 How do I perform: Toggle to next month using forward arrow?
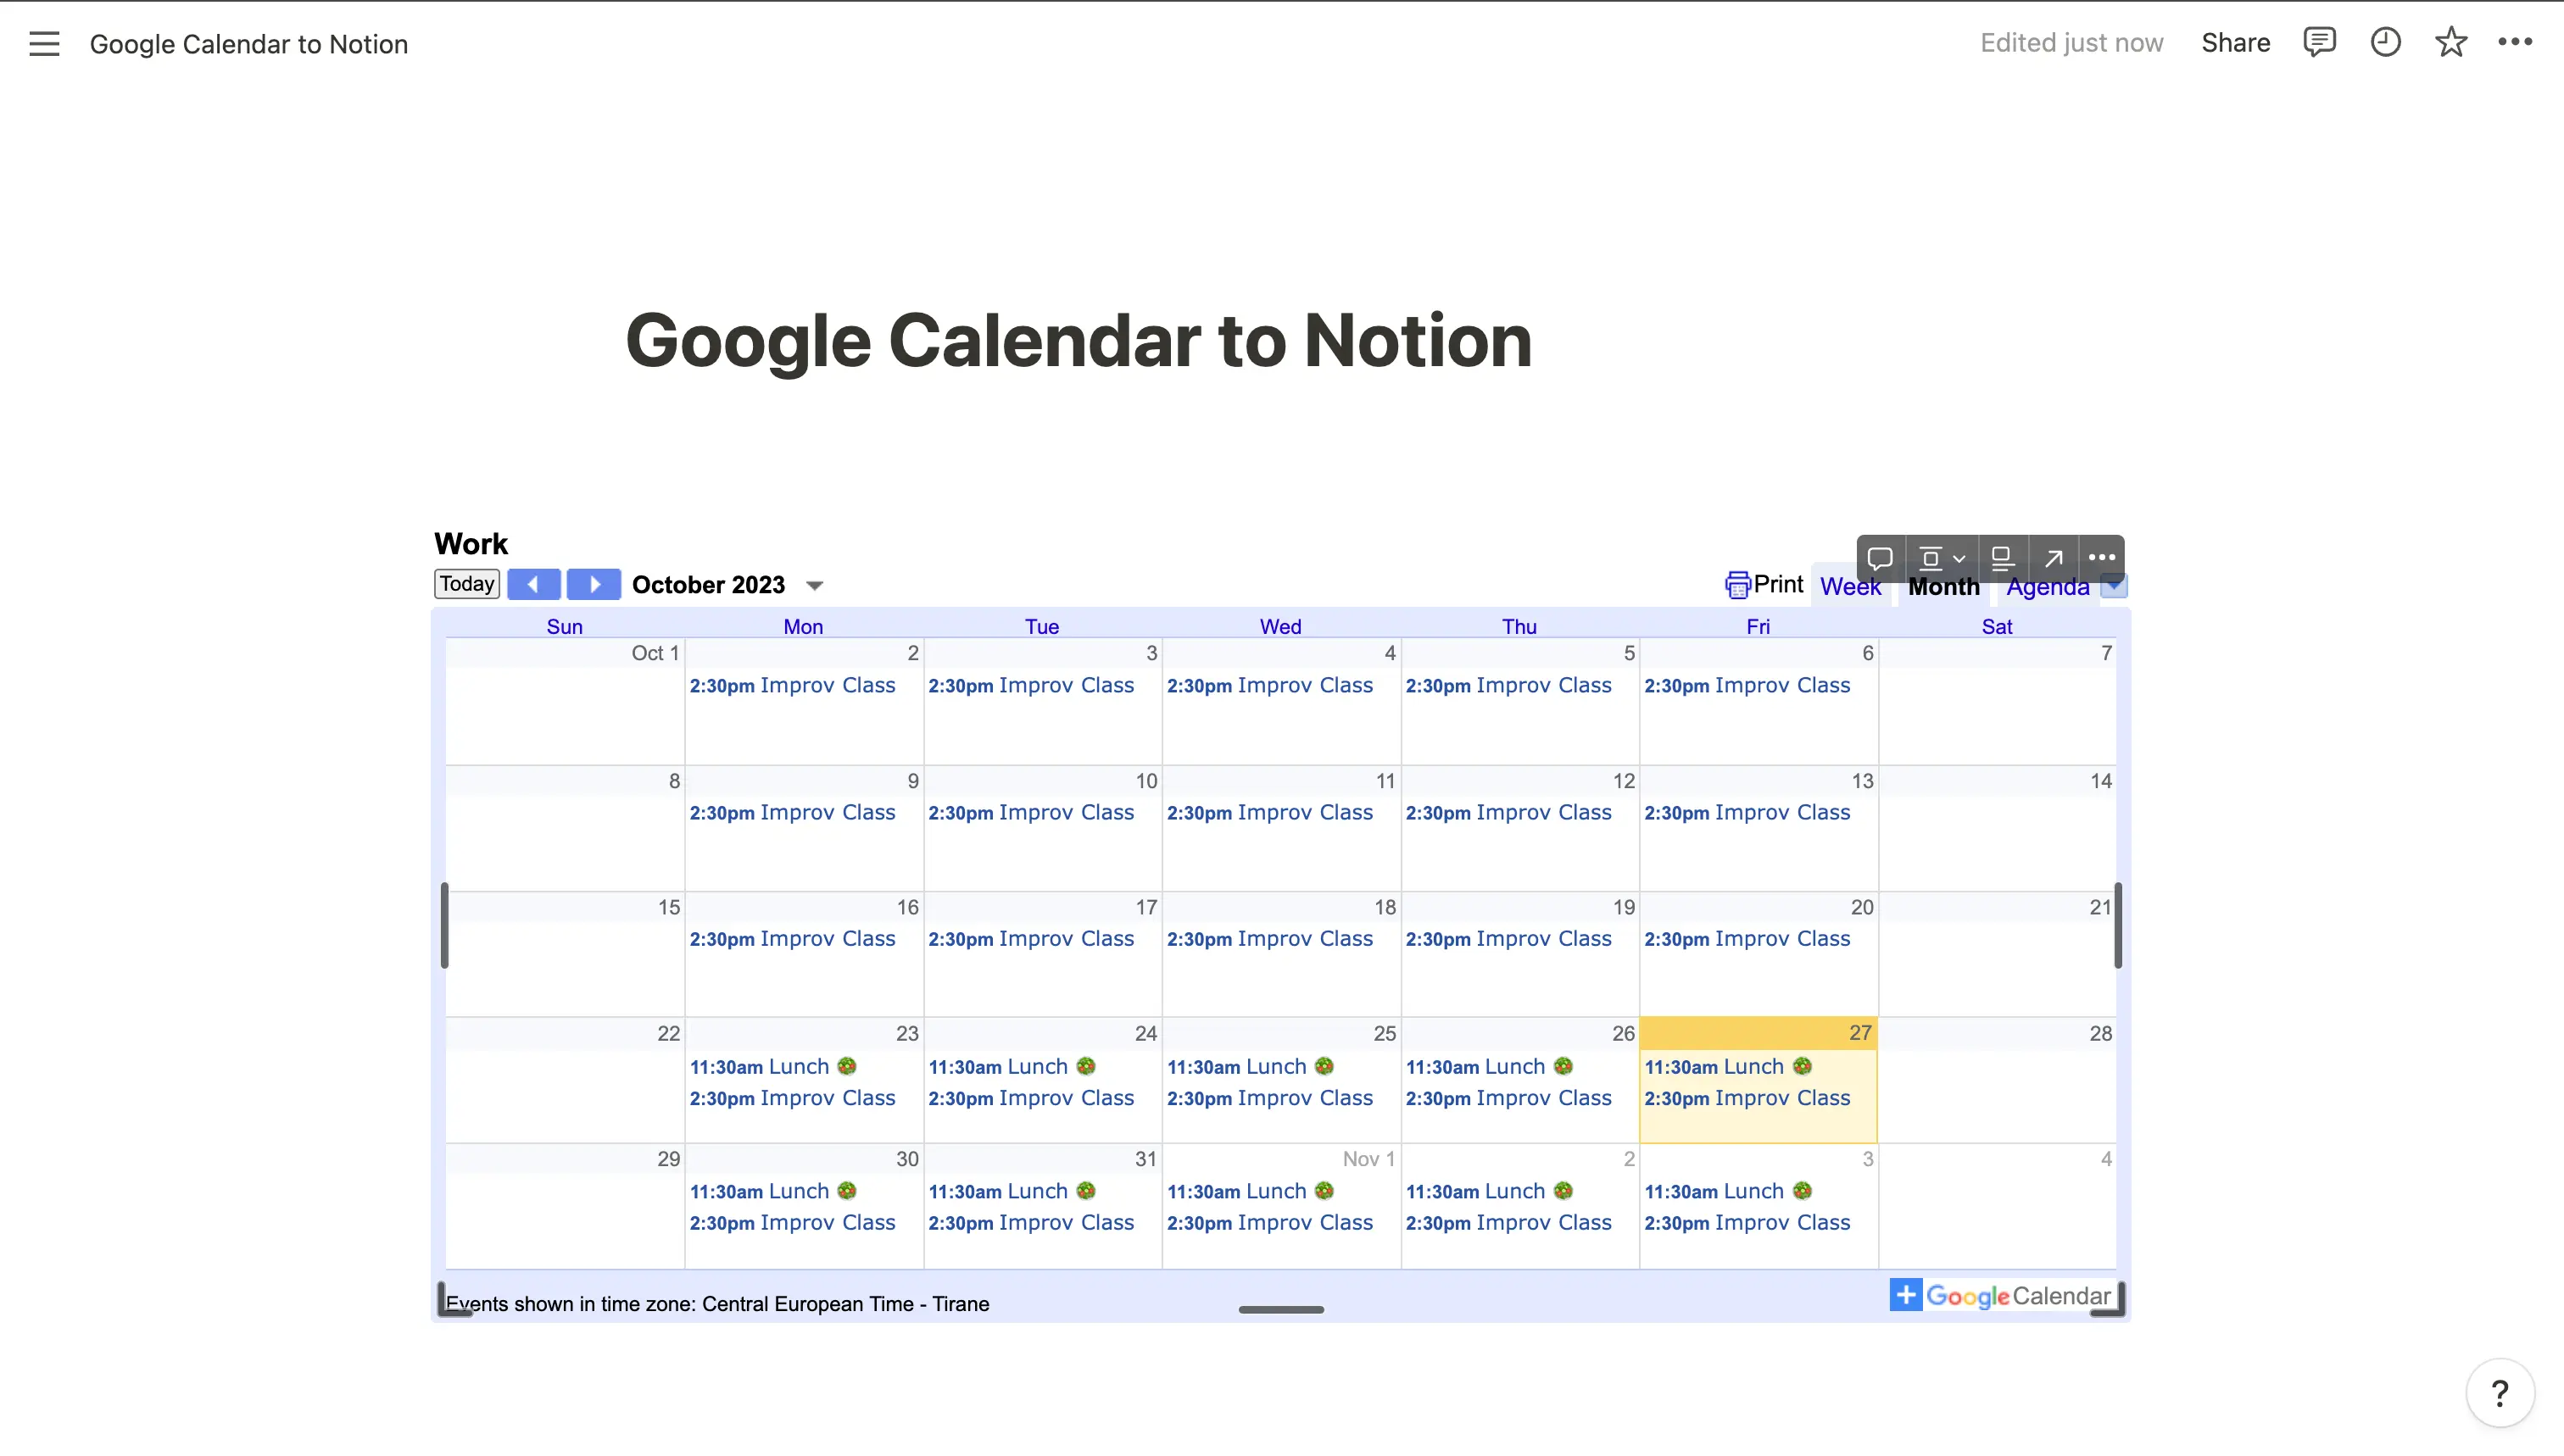[x=594, y=585]
